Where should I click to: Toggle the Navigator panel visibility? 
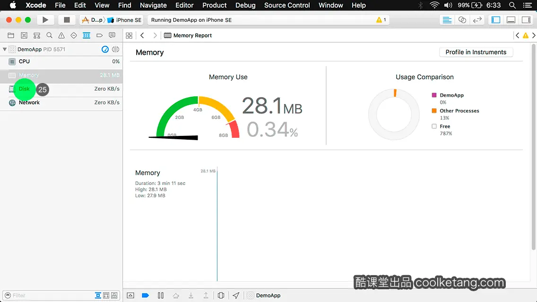tap(495, 20)
